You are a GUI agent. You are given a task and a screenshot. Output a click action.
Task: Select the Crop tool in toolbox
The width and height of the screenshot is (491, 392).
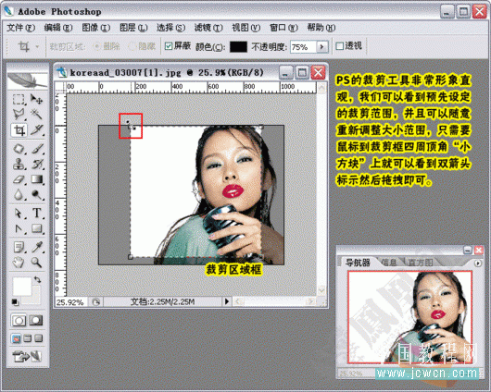coord(19,130)
